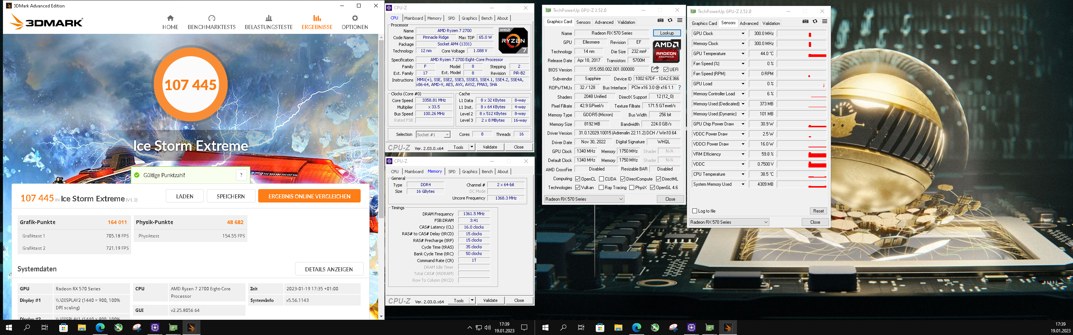Click the 3DMark vertical scrollbar thumb
Screen dimensions: 1073x335
pyautogui.click(x=381, y=129)
